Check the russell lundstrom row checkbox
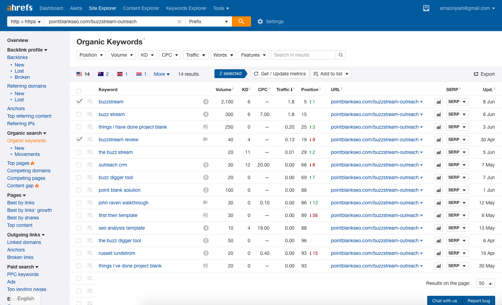 pos(79,253)
